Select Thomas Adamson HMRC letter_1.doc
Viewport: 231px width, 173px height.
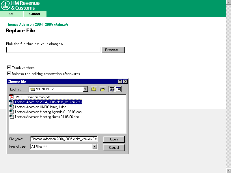tap(40, 107)
